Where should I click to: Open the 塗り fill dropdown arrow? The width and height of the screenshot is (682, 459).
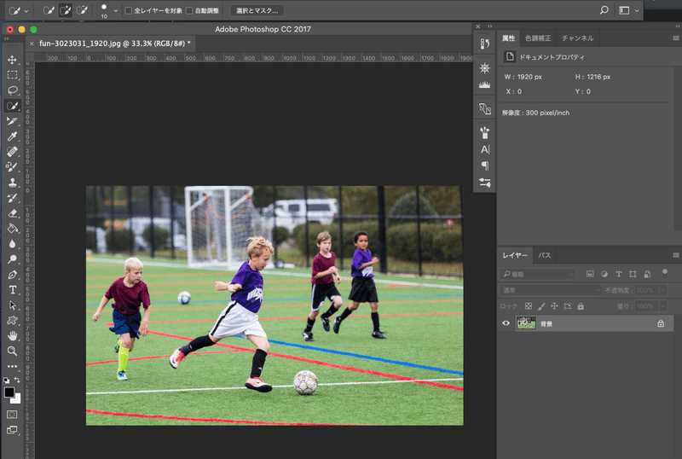tap(663, 306)
